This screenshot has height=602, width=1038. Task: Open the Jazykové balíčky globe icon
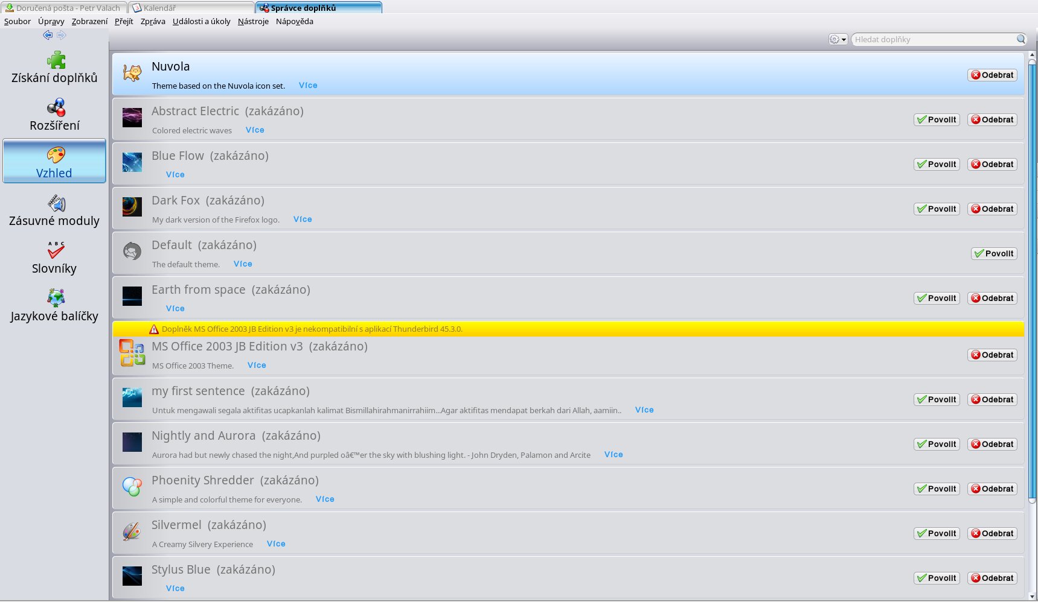point(56,298)
